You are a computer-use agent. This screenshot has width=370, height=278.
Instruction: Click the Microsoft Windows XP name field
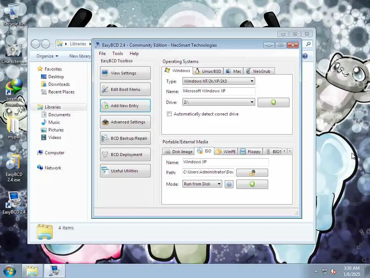click(219, 91)
